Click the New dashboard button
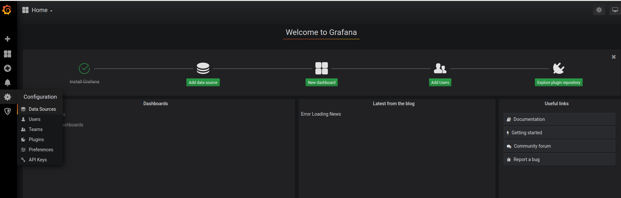The height and width of the screenshot is (198, 621). click(x=322, y=82)
